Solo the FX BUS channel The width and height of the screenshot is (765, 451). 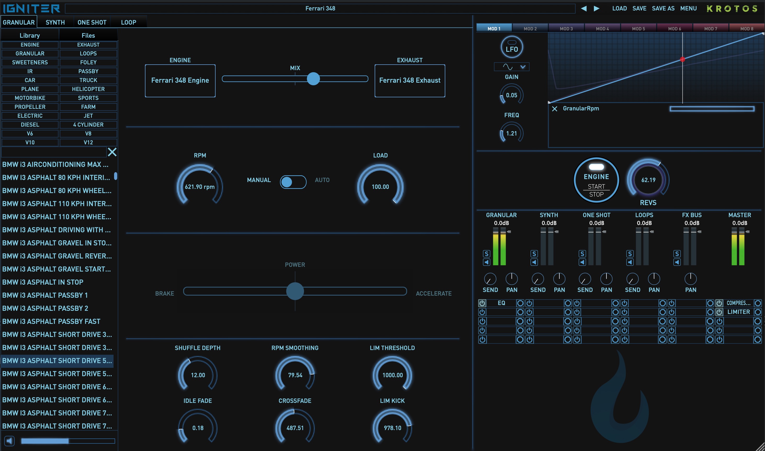tap(677, 254)
